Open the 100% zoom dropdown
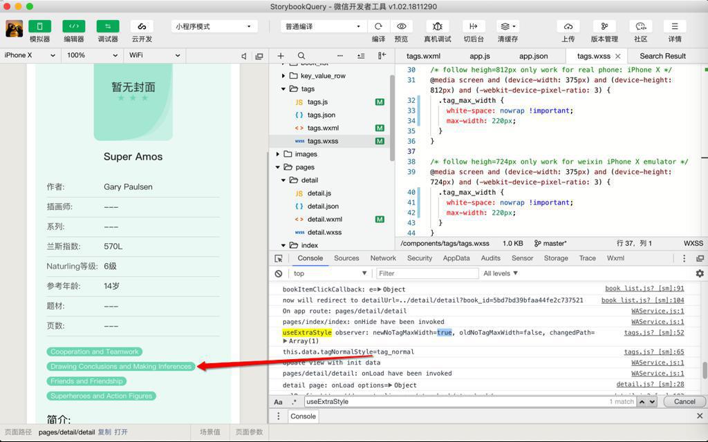Image resolution: width=708 pixels, height=442 pixels. (x=92, y=55)
